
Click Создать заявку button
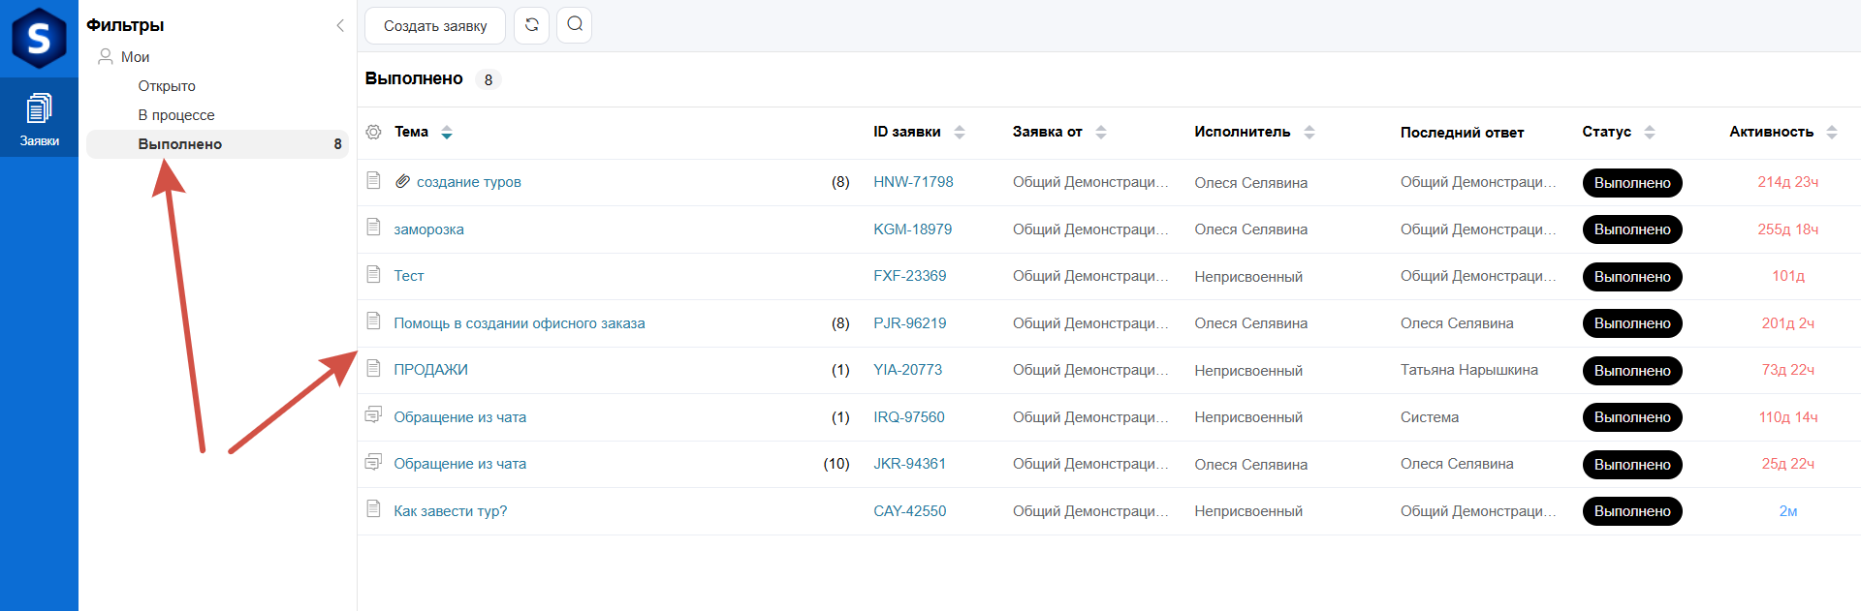435,26
